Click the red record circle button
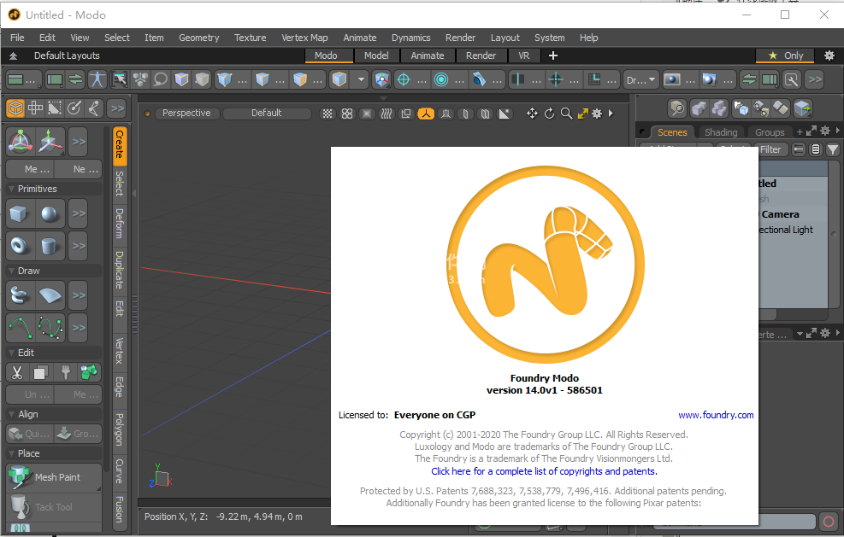This screenshot has height=537, width=844. (x=829, y=522)
